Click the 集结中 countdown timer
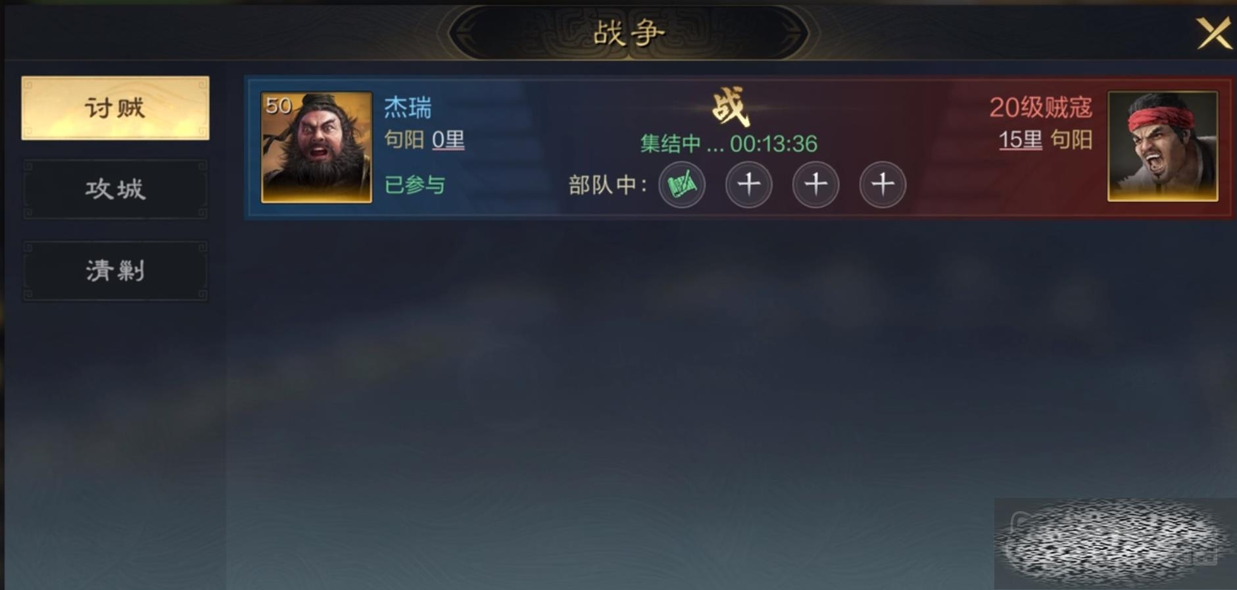The height and width of the screenshot is (590, 1237). [x=729, y=143]
